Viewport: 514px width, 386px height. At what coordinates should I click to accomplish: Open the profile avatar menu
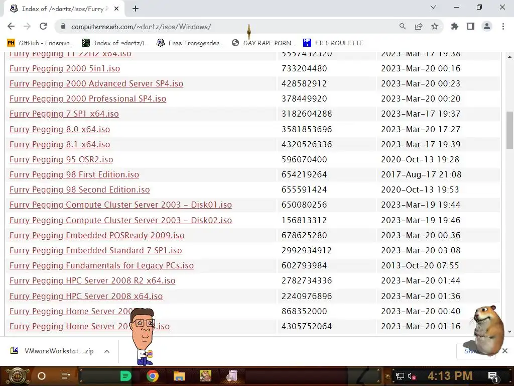tap(487, 26)
